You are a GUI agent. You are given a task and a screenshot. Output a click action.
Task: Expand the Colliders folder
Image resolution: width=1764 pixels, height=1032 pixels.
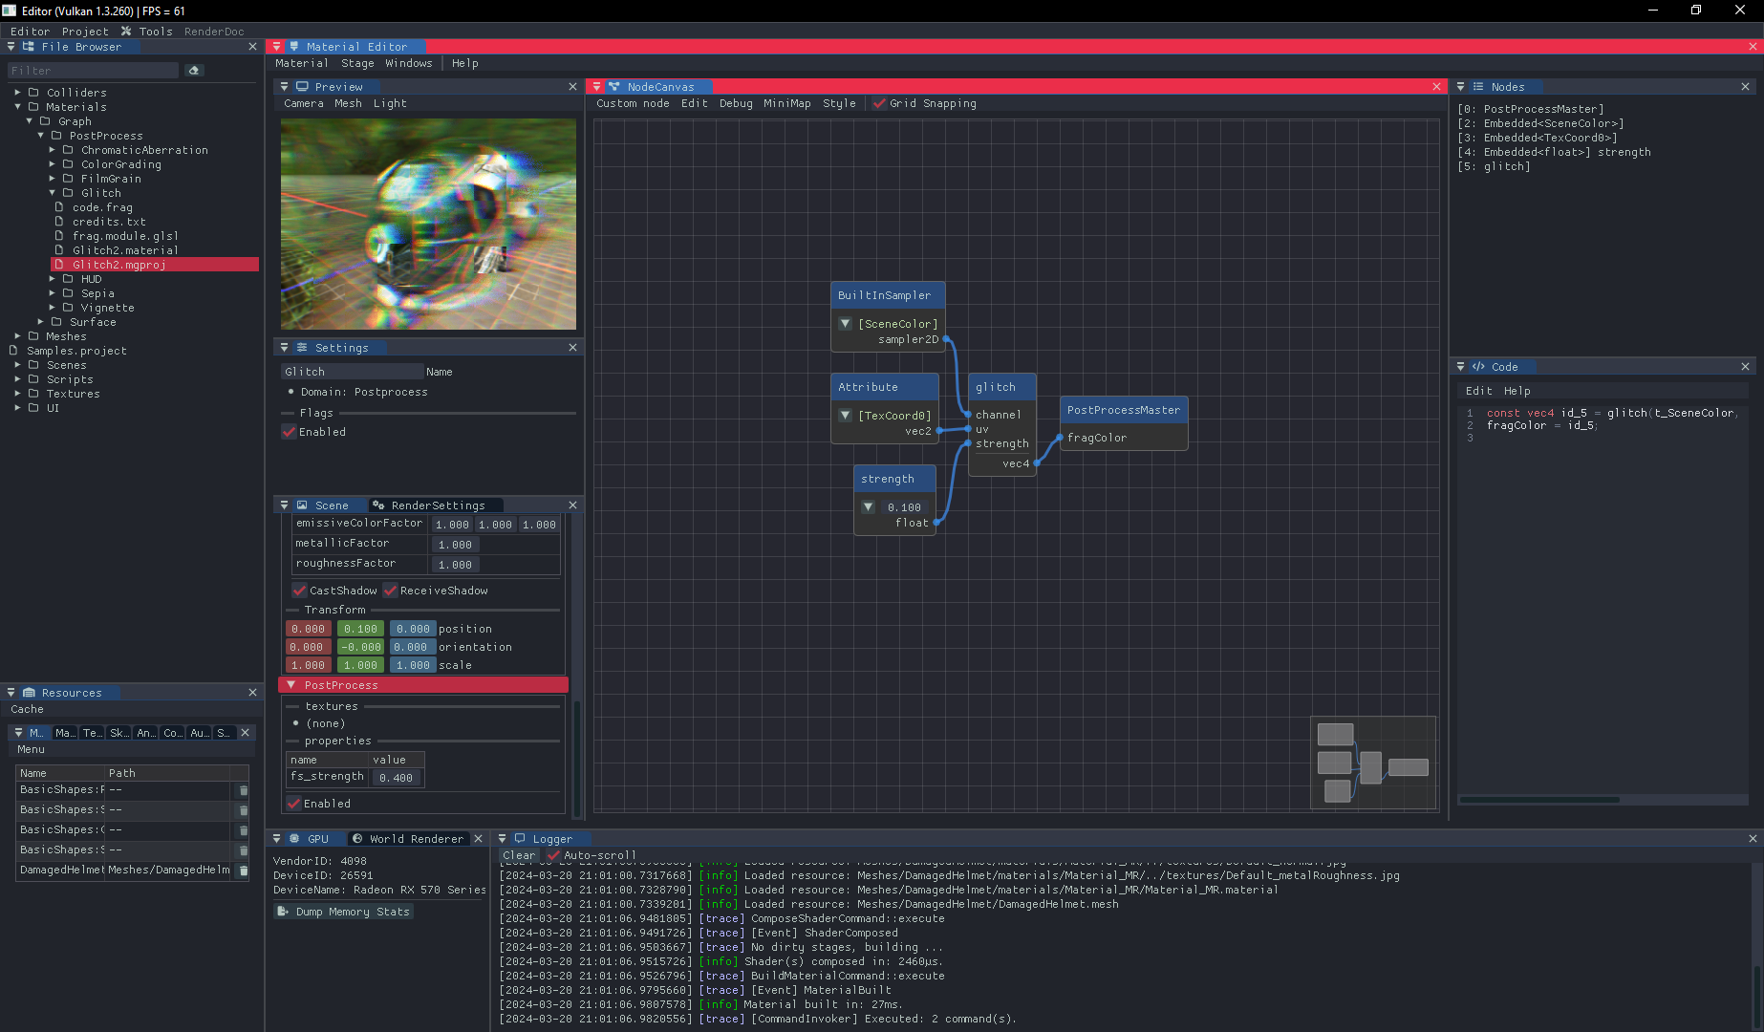tap(17, 93)
